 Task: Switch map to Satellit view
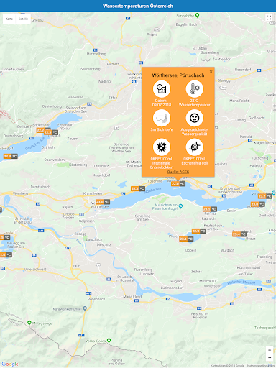pyautogui.click(x=23, y=19)
